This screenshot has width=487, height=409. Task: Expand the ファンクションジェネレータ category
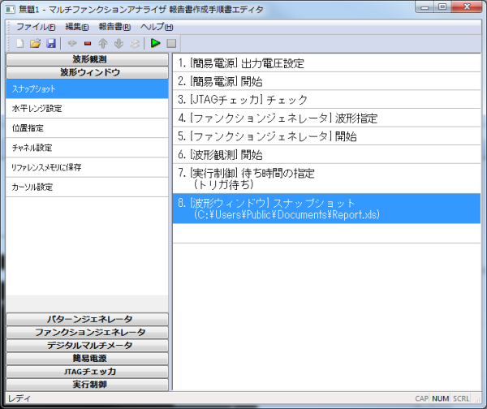pyautogui.click(x=88, y=332)
